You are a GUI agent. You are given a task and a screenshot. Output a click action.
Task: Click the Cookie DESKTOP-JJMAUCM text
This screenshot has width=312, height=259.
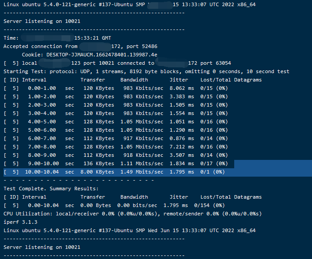(x=90, y=55)
